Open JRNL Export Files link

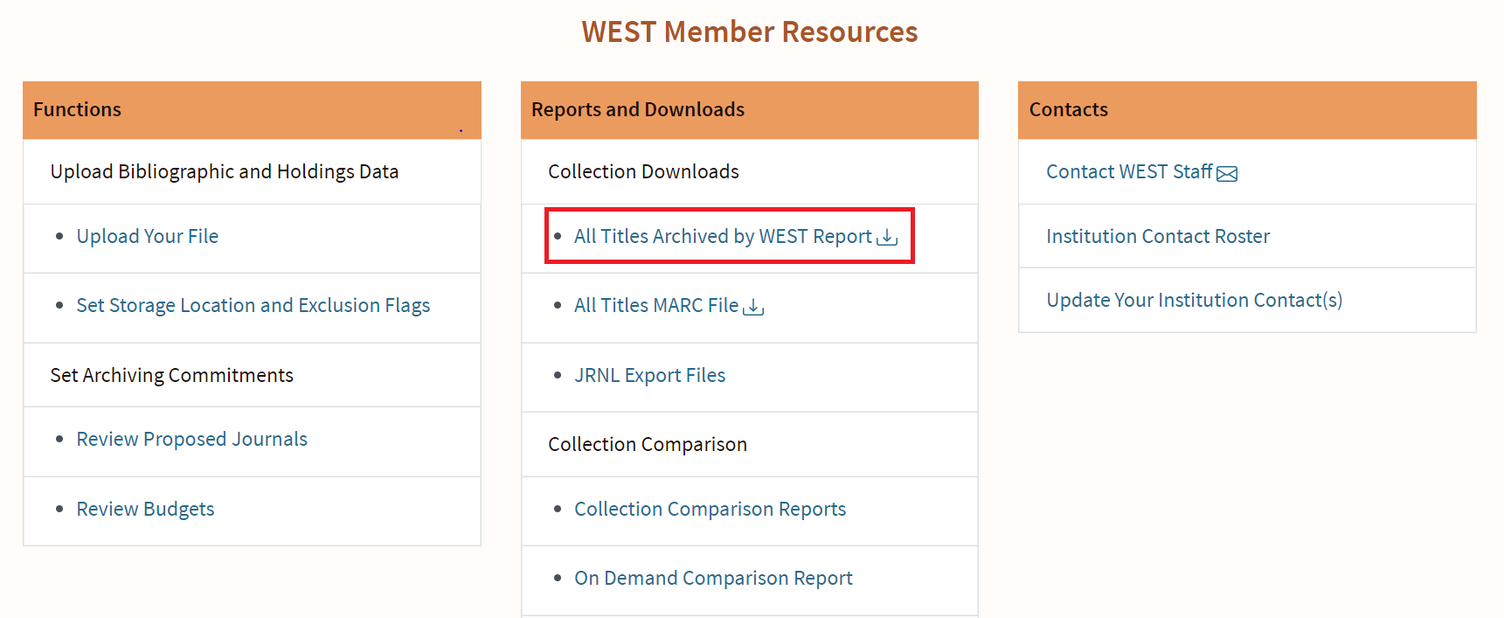[x=650, y=375]
